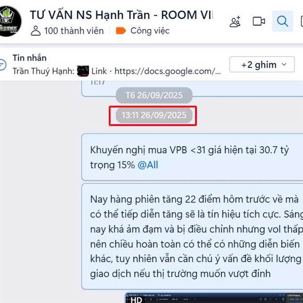Click the 13:11 26/09/2025 timestamp chip

pyautogui.click(x=154, y=115)
